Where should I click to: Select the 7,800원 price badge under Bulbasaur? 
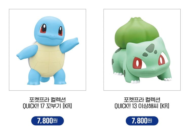[x=142, y=121]
